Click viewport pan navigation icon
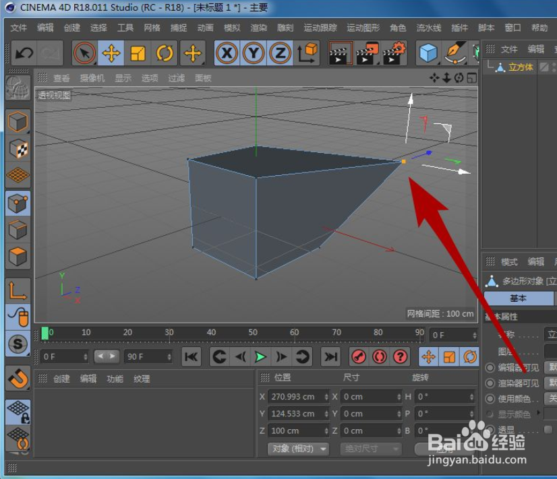557x479 pixels. (434, 77)
